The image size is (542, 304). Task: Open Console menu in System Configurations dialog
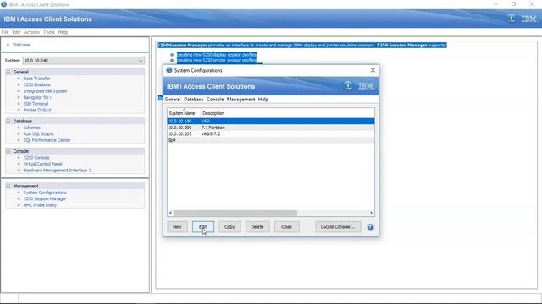tap(215, 100)
